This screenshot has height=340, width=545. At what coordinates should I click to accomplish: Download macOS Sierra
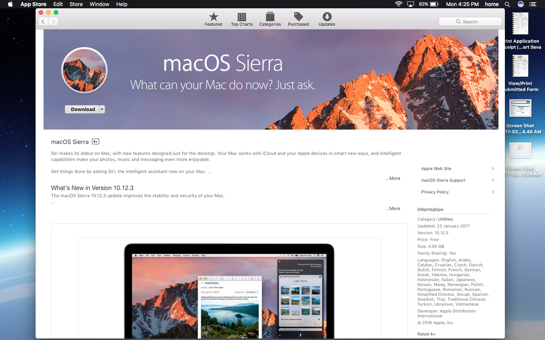coord(83,109)
